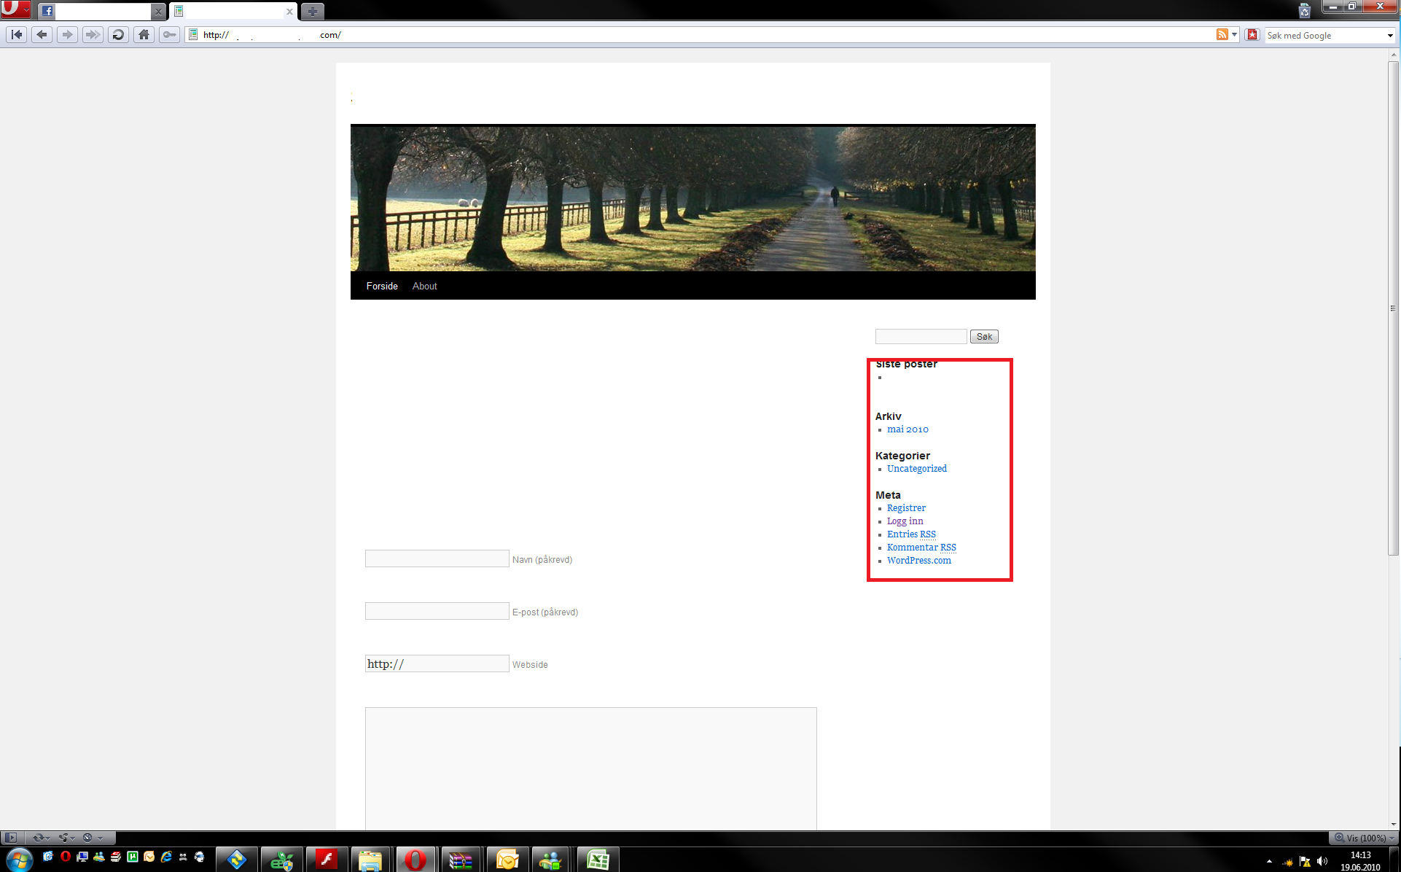Click the Navn (påkrevd) input field
The width and height of the screenshot is (1401, 872).
(x=437, y=558)
